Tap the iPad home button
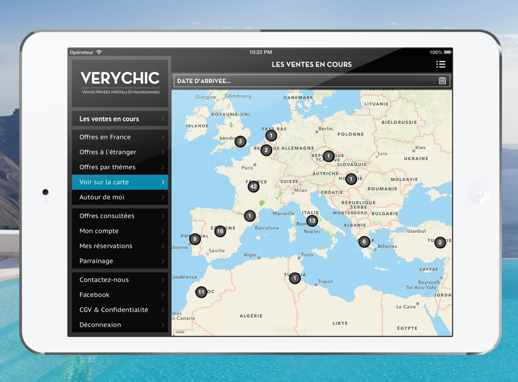Screen dimensions: 518x382 (x=478, y=192)
